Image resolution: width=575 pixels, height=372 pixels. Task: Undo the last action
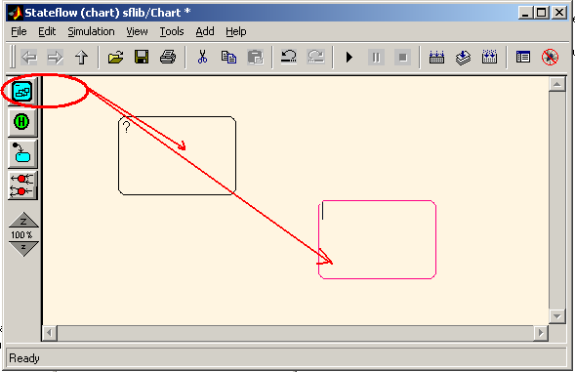289,58
